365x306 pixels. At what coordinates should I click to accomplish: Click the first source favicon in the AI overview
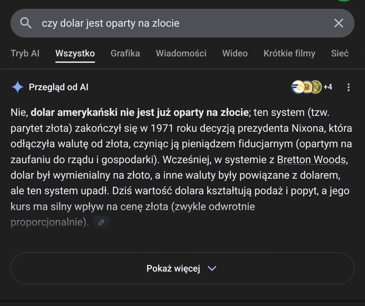pyautogui.click(x=297, y=87)
